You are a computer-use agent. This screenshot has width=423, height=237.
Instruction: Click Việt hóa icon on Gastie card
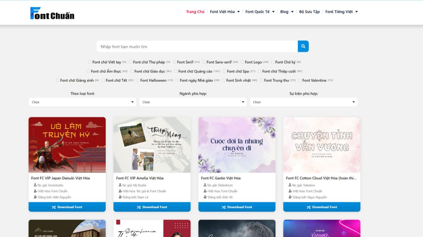click(x=205, y=191)
